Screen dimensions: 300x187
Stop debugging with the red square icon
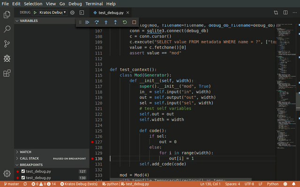coord(134,22)
